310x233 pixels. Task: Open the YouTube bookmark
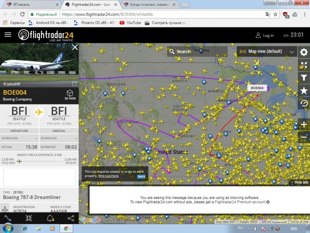130,23
